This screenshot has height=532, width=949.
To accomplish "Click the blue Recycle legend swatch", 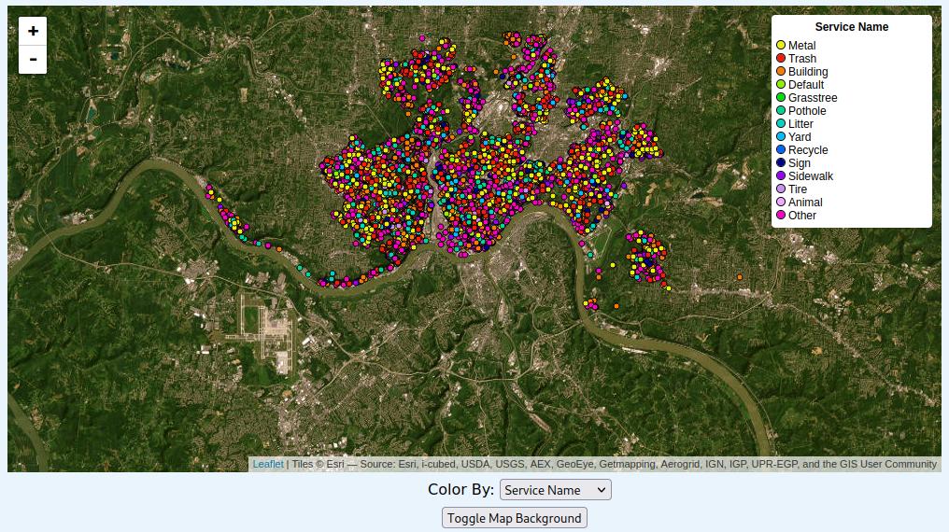I will point(781,149).
